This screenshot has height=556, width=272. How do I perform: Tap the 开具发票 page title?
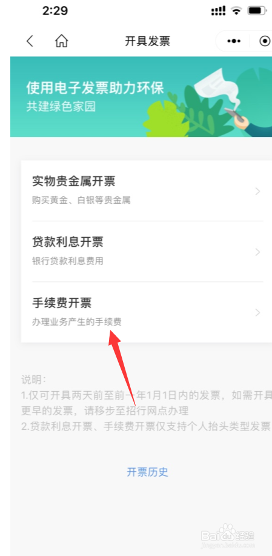coord(147,41)
